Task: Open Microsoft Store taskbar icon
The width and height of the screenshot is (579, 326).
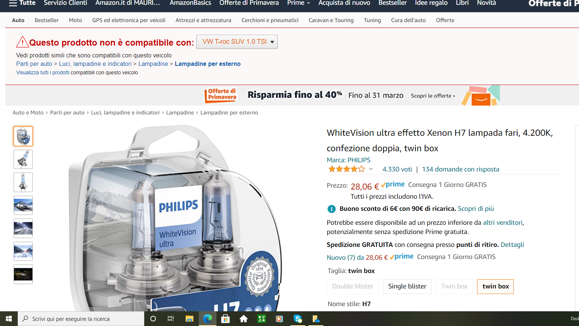Action: pyautogui.click(x=226, y=319)
